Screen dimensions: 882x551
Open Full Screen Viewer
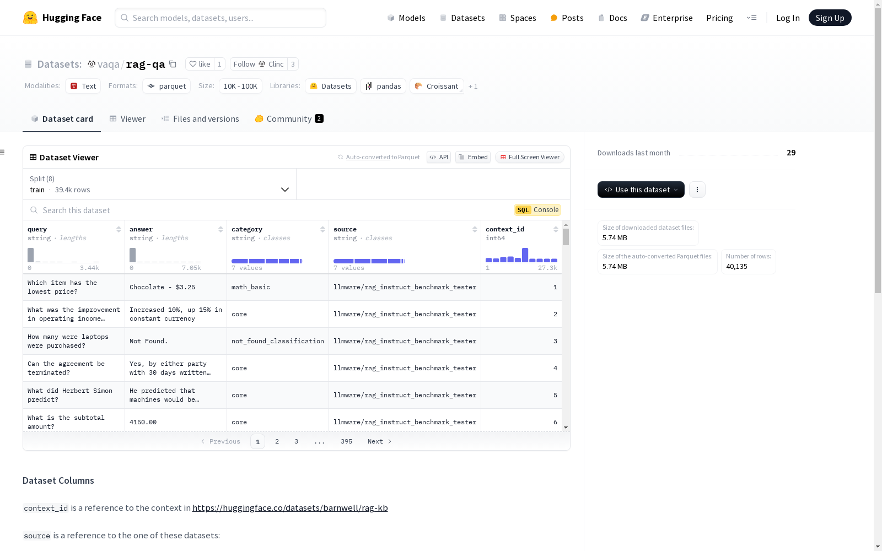point(530,157)
